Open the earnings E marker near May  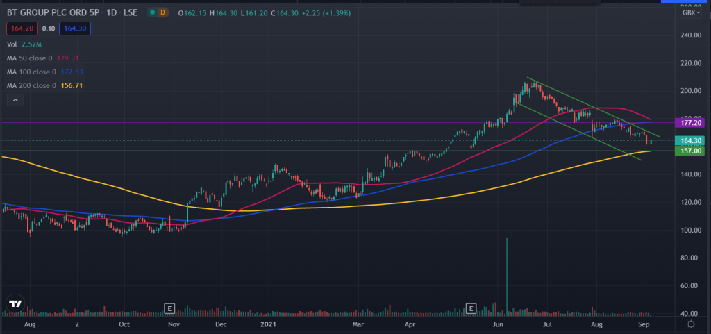point(471,309)
